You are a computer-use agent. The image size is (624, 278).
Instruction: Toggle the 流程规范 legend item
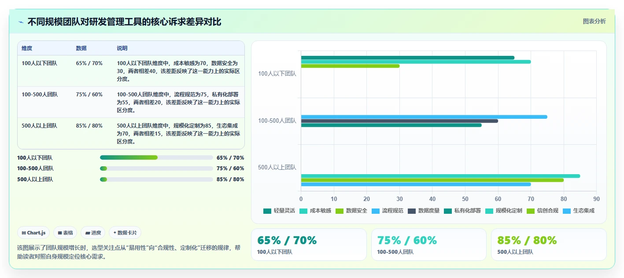click(388, 211)
